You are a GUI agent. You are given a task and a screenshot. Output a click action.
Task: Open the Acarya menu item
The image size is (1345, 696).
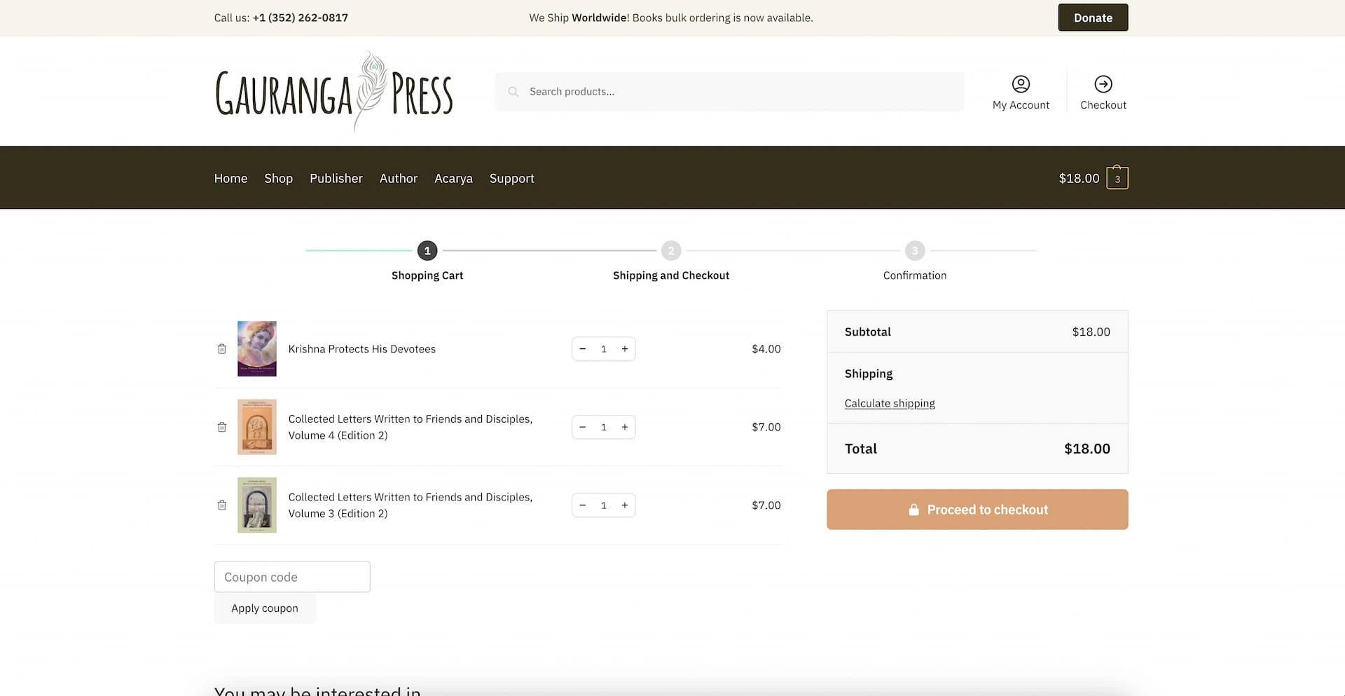(x=453, y=178)
